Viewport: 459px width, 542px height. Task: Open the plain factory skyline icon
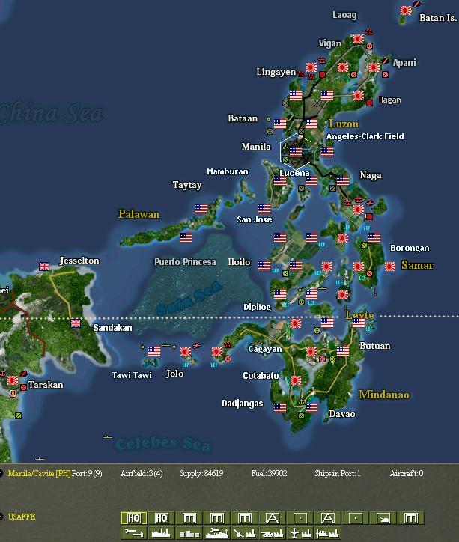click(x=162, y=533)
